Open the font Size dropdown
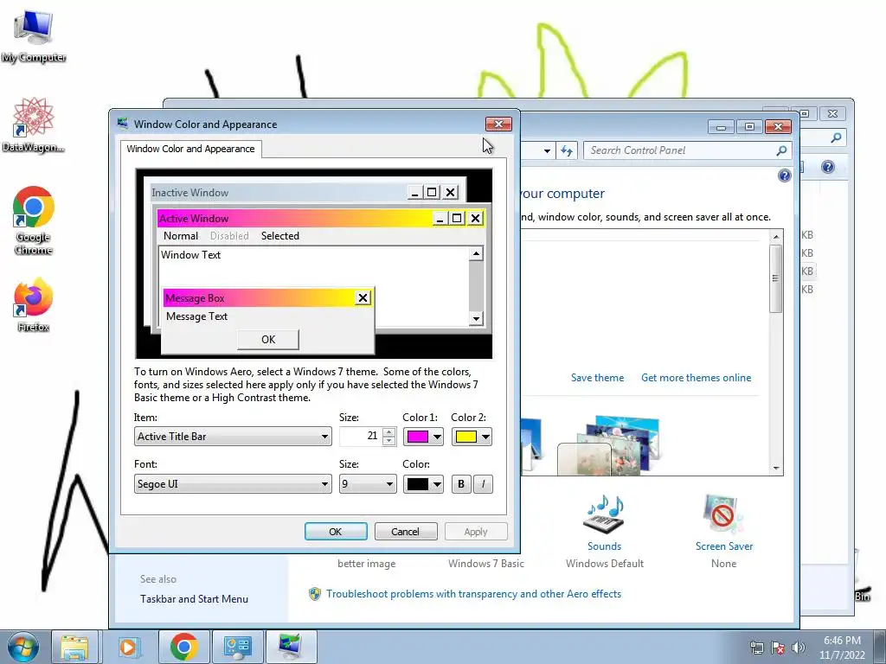Image resolution: width=886 pixels, height=664 pixels. (368, 484)
